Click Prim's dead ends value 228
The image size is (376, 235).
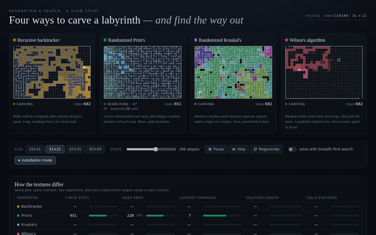point(130,216)
